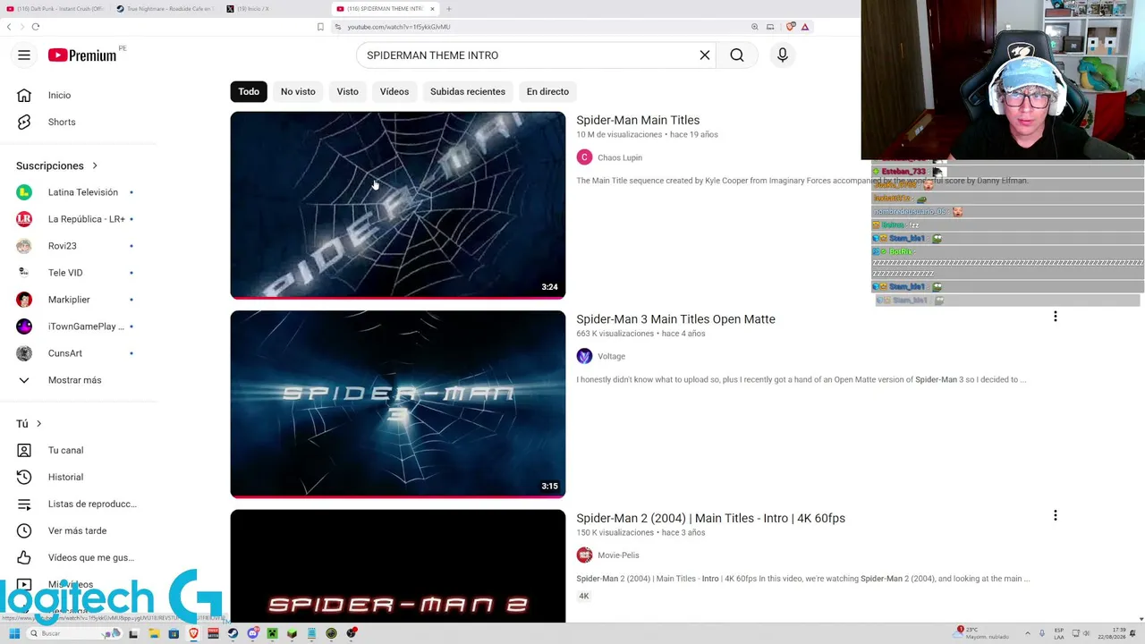Visit the Voltage channel name
The image size is (1145, 644).
[611, 356]
